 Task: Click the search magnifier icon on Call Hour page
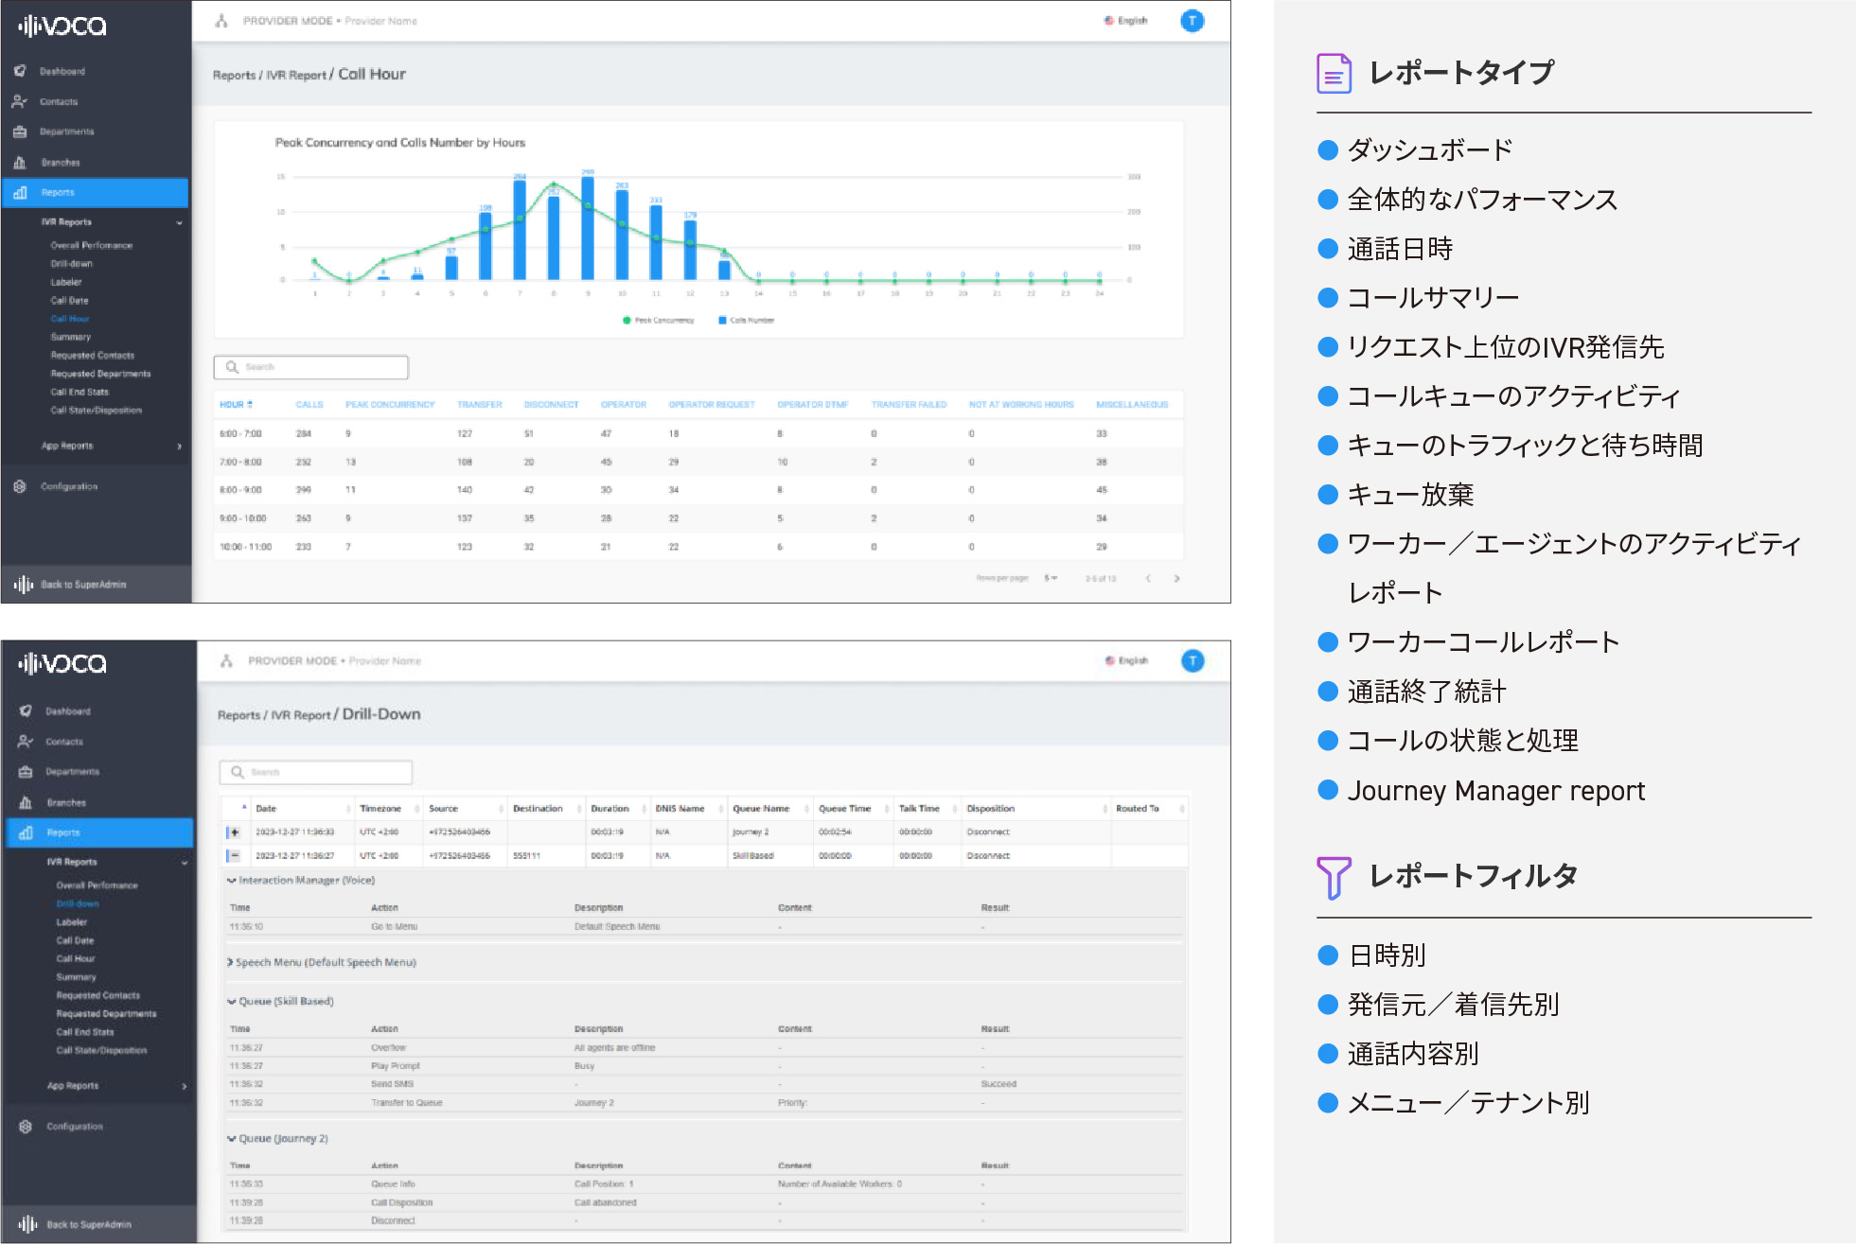[x=232, y=367]
